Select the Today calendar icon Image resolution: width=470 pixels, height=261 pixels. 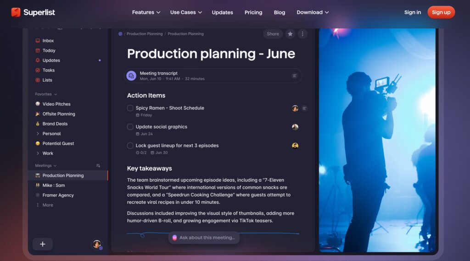coord(38,50)
